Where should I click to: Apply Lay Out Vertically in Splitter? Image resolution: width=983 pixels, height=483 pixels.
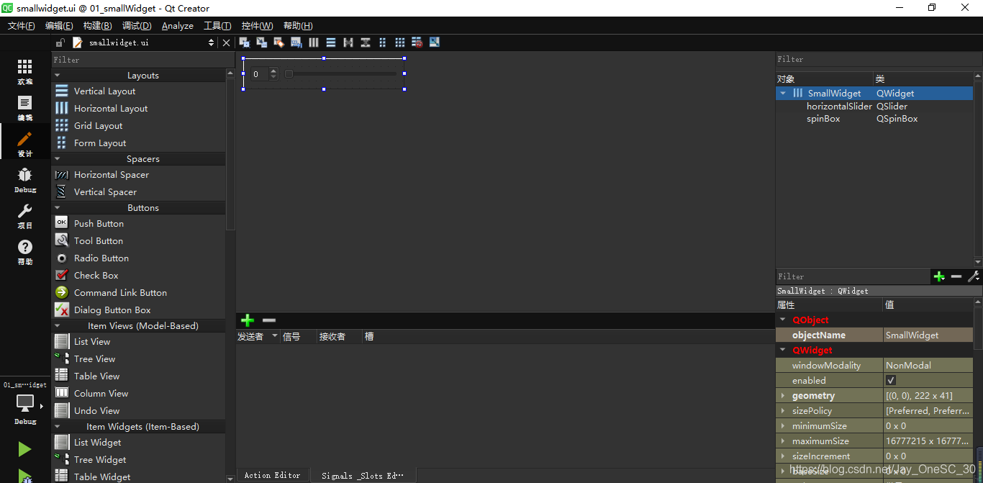coord(366,42)
